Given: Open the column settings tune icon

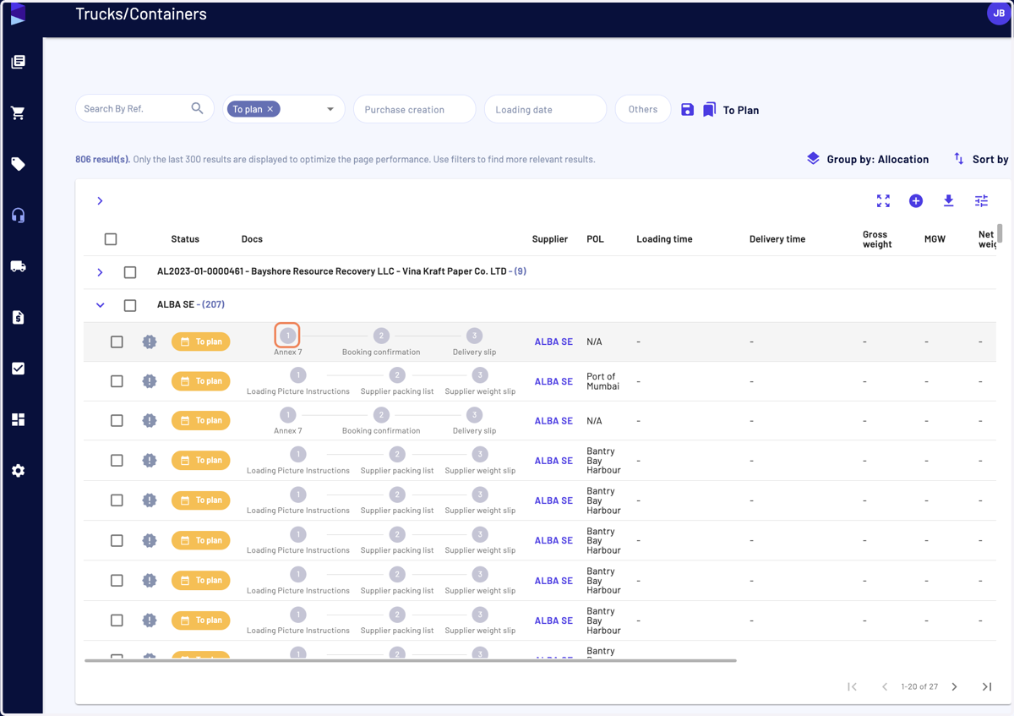Looking at the screenshot, I should point(981,201).
